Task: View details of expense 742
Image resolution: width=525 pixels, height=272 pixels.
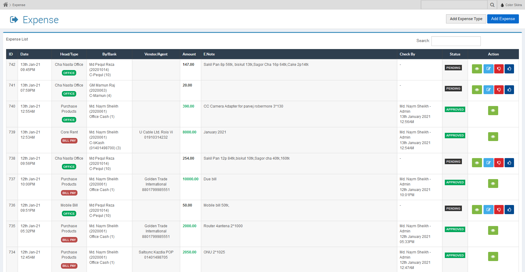Action: coord(477,69)
